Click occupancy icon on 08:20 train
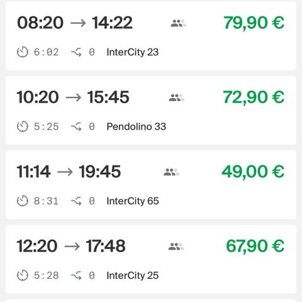The width and height of the screenshot is (302, 302). point(179,23)
